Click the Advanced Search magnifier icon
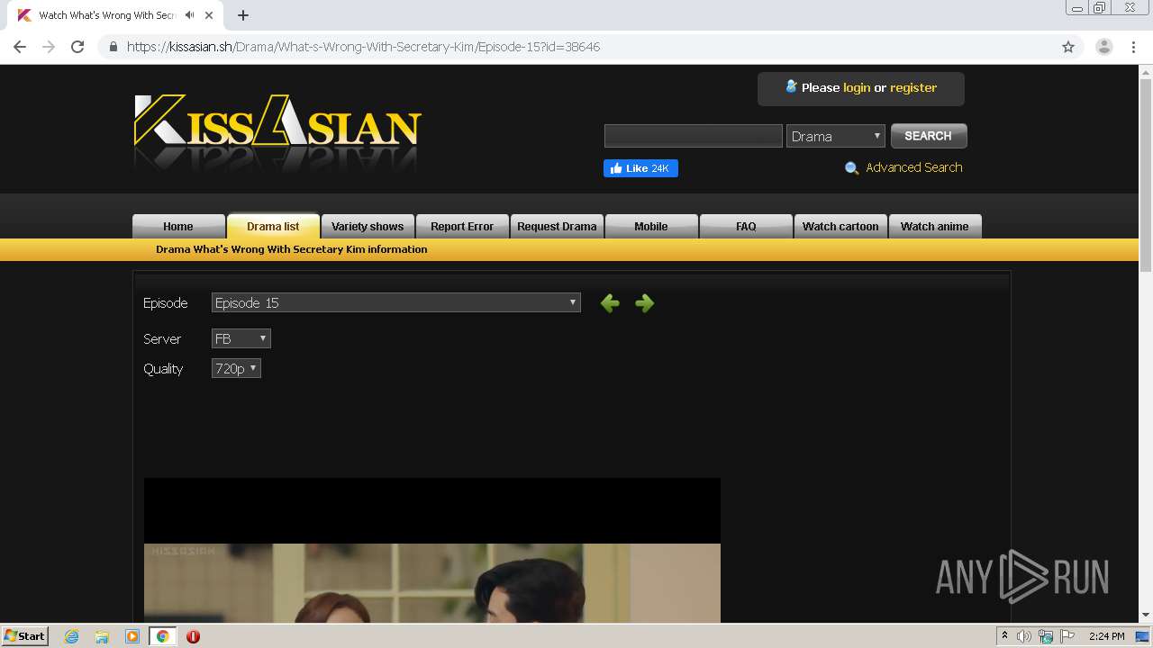Image resolution: width=1153 pixels, height=648 pixels. coord(851,168)
